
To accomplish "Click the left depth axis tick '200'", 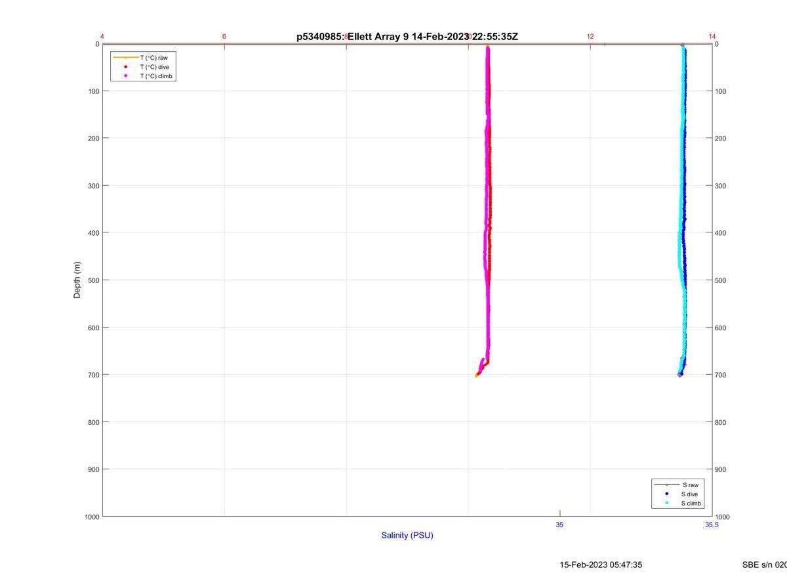I will 94,139.
